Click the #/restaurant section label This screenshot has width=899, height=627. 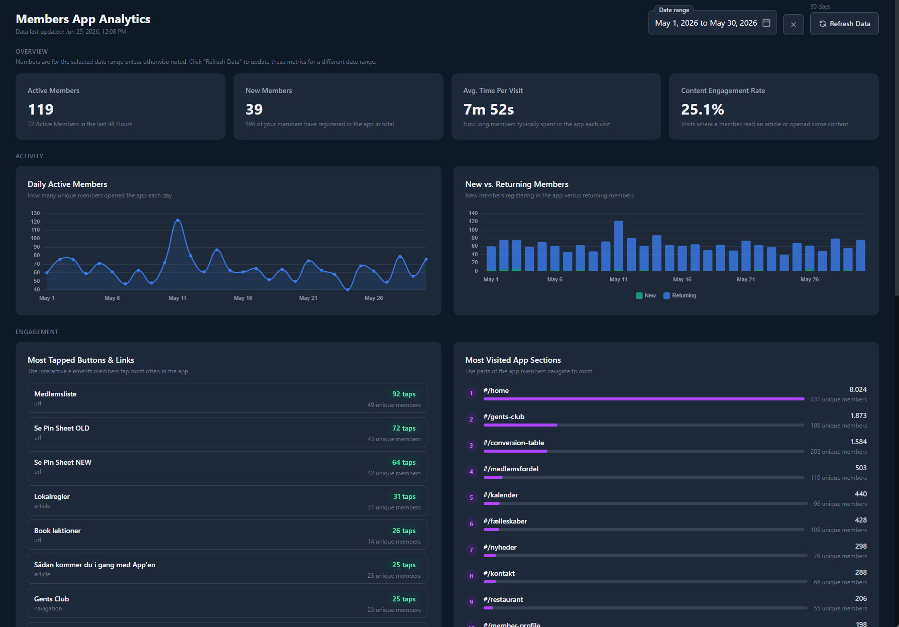coord(503,599)
